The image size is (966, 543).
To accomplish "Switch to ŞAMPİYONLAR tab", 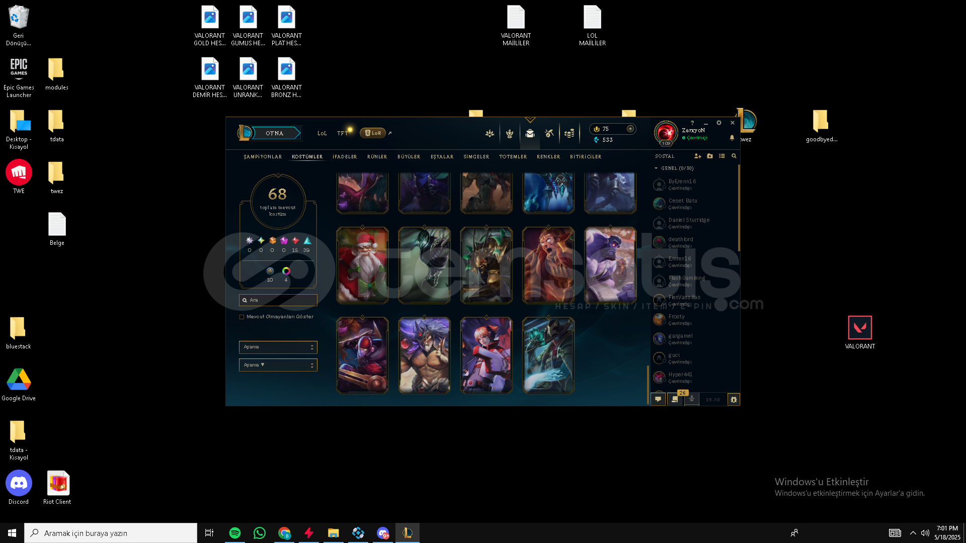I will 263,157.
